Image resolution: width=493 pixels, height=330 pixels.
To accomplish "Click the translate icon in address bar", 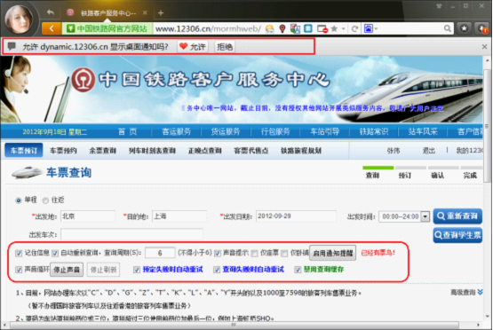I will (295, 29).
